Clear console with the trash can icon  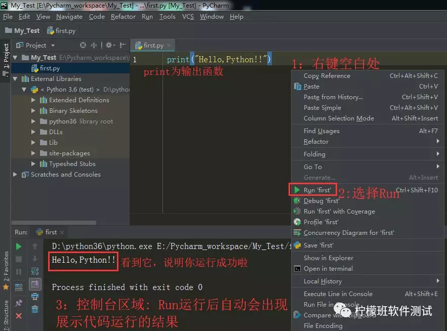[35, 309]
